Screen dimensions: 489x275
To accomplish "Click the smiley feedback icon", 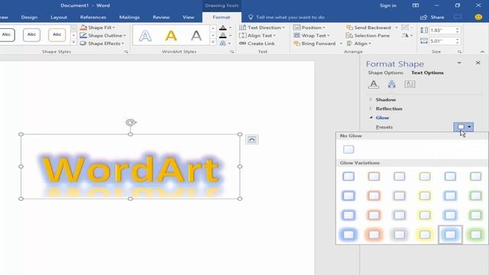I will pos(478,17).
